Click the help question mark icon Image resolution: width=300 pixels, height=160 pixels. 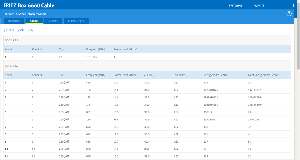(289, 14)
